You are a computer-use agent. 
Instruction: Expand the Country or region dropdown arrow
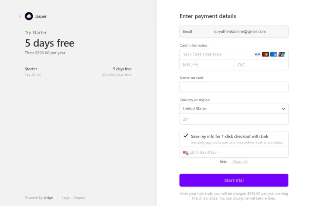tap(283, 109)
